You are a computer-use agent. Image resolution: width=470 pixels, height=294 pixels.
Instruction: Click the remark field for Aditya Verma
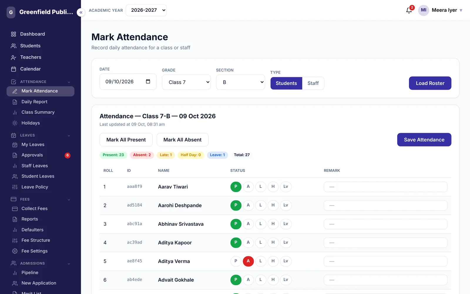pos(385,261)
